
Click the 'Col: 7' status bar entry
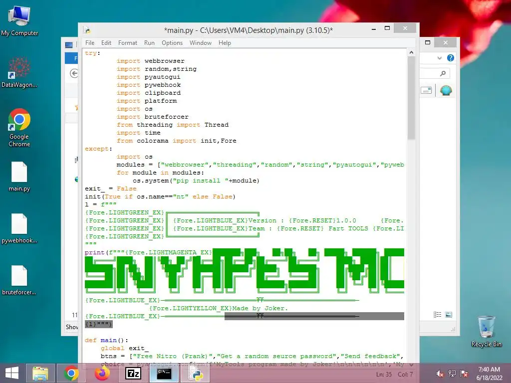point(405,374)
